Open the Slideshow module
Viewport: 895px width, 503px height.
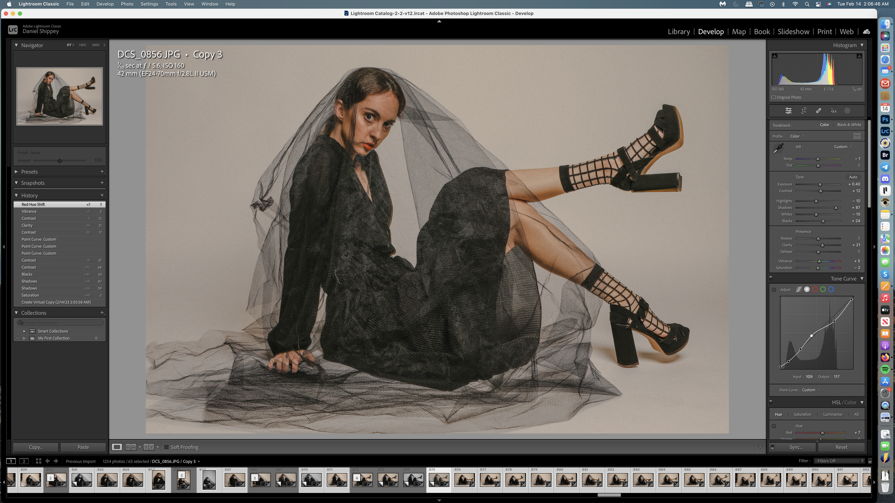coord(793,31)
